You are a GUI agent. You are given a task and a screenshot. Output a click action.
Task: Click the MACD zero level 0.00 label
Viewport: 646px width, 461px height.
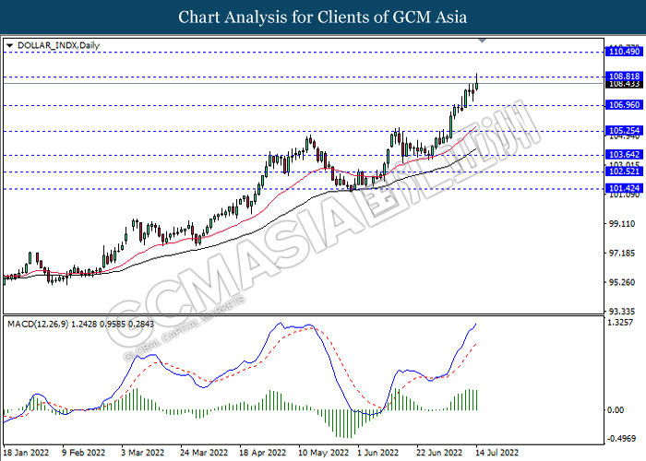[x=616, y=410]
